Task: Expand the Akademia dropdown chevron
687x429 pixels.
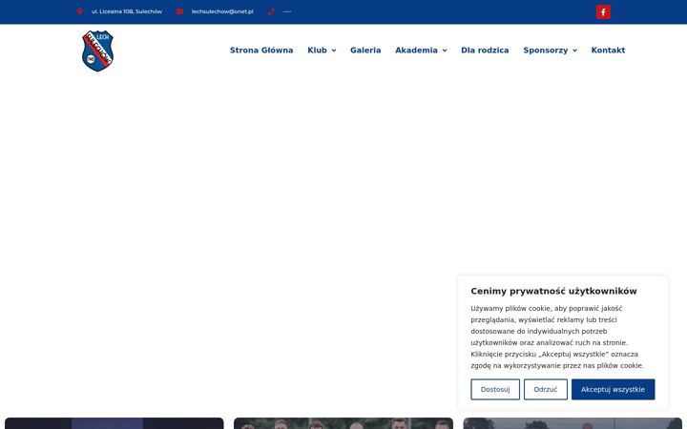Action: (445, 51)
